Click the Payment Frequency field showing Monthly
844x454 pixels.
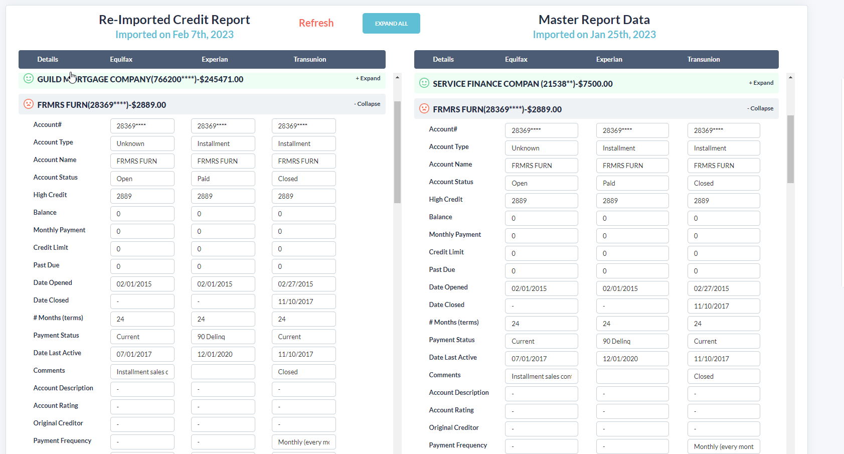pyautogui.click(x=303, y=441)
